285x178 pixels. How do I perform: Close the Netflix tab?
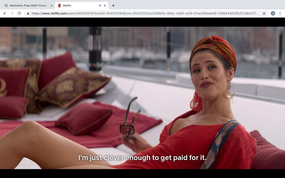(x=105, y=6)
